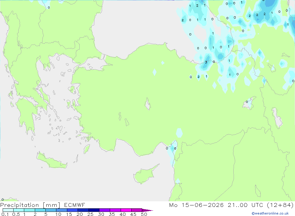Select the legend swatch between 45 and 50
The width and height of the screenshot is (295, 216).
coord(137,210)
